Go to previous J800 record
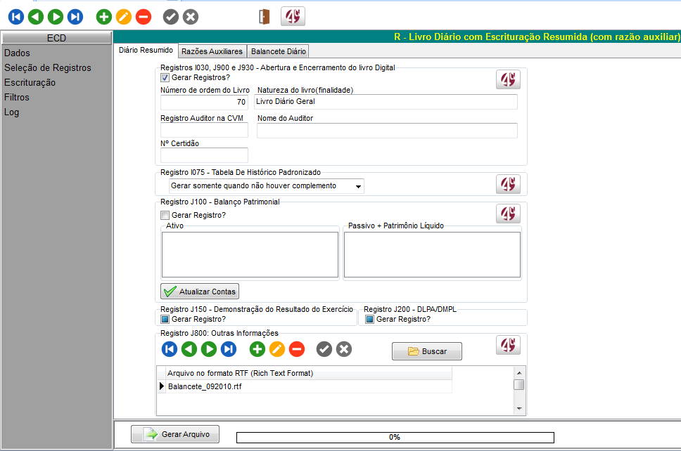The height and width of the screenshot is (451, 681). tap(189, 349)
